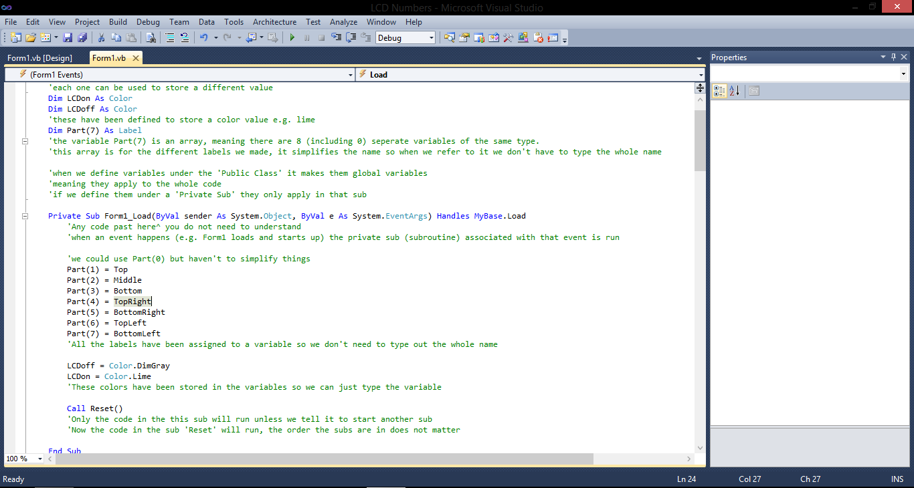Viewport: 914px width, 488px height.
Task: Open Solution Explorer toolbar icon
Action: pyautogui.click(x=450, y=37)
